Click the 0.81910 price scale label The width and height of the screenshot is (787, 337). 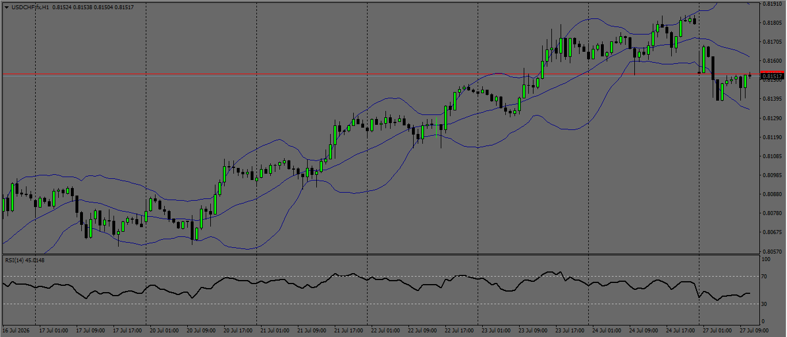pyautogui.click(x=772, y=4)
